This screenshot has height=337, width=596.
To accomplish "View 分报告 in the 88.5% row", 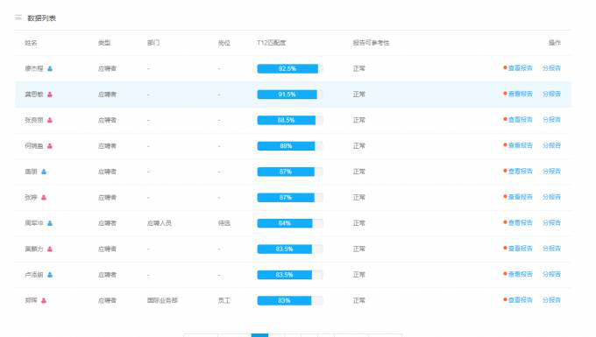I will point(551,120).
